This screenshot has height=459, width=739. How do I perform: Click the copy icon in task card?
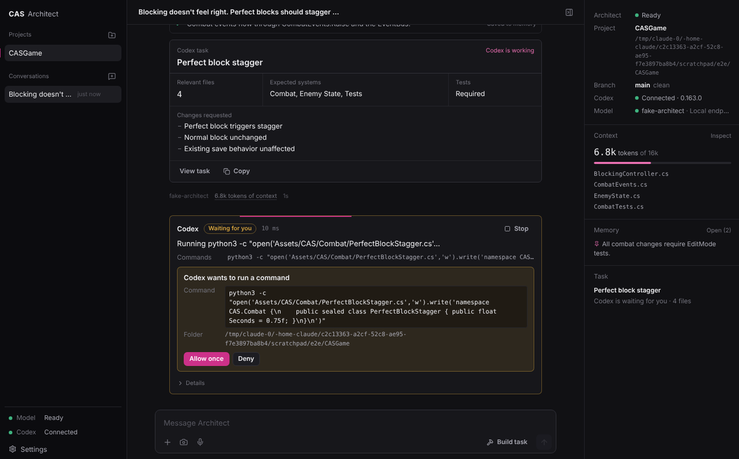[x=227, y=171]
